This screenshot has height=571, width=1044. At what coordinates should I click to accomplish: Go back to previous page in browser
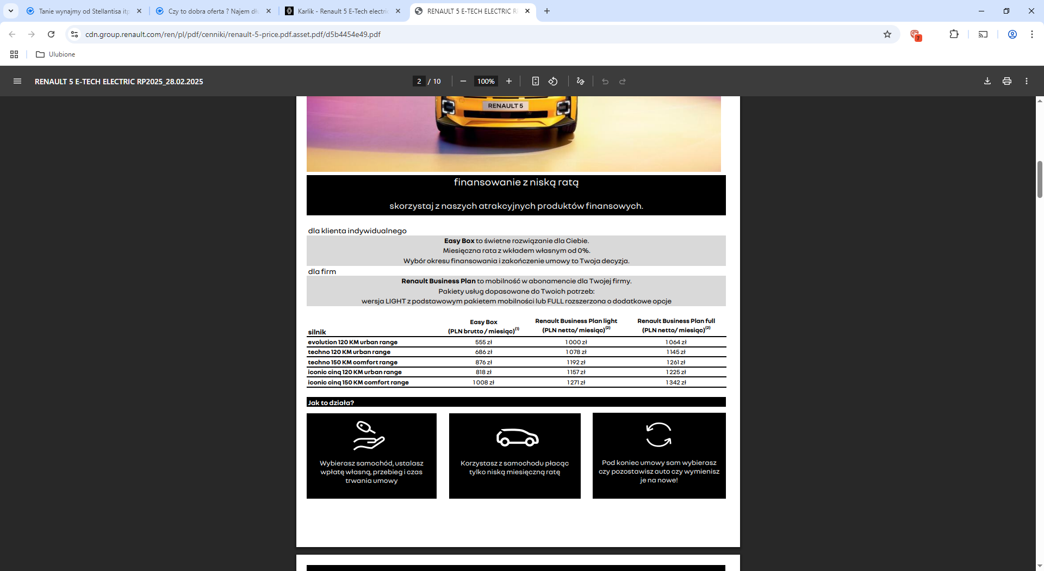click(x=12, y=34)
